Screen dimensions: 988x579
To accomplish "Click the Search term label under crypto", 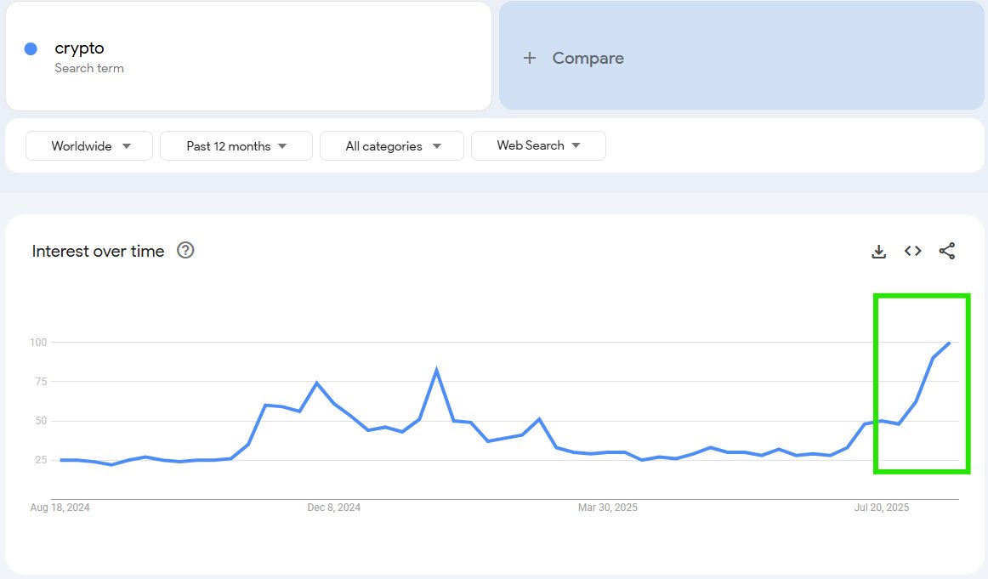I will tap(89, 68).
